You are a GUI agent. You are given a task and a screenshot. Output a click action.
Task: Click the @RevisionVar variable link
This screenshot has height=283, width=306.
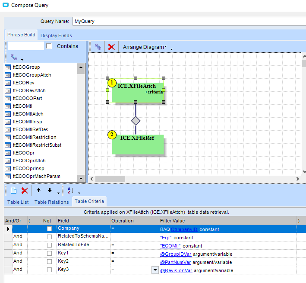click(x=176, y=270)
